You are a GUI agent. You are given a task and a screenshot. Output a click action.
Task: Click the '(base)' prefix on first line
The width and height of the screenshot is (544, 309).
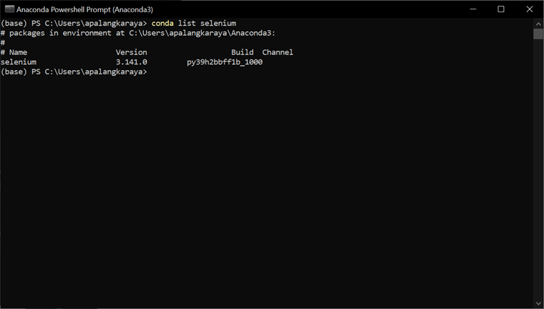coord(14,24)
